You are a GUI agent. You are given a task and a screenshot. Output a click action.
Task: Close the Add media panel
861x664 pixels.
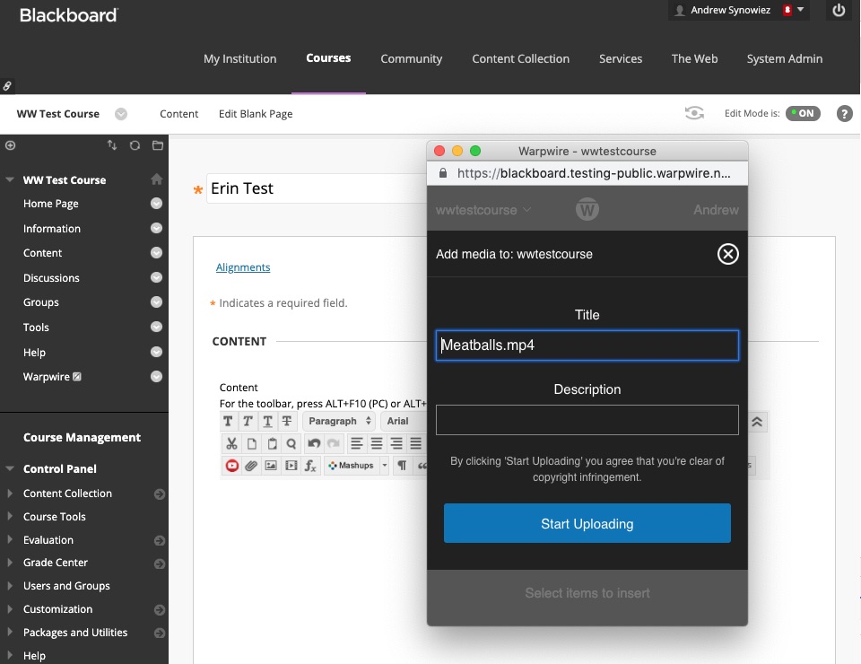tap(727, 254)
